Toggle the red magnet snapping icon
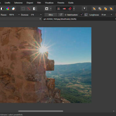 coord(70,9)
